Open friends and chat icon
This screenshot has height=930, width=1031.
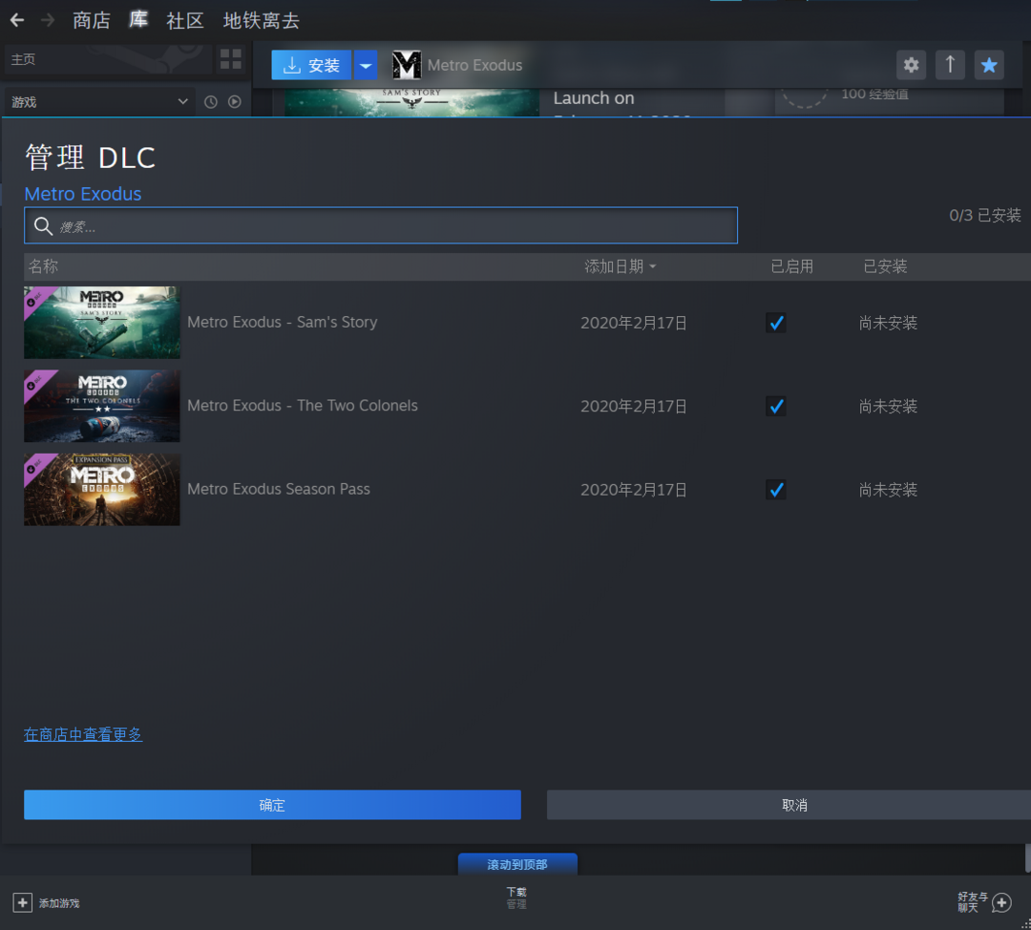[x=1000, y=902]
